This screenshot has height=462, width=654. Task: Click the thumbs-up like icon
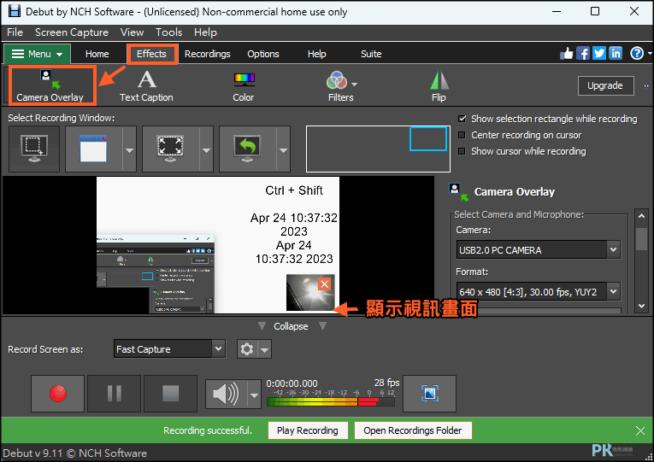click(567, 53)
